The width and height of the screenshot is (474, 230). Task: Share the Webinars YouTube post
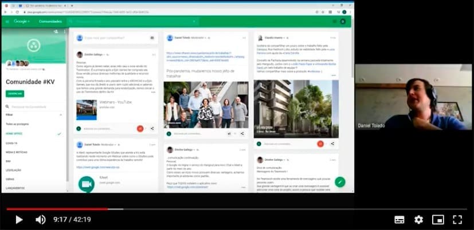pyautogui.click(x=152, y=129)
